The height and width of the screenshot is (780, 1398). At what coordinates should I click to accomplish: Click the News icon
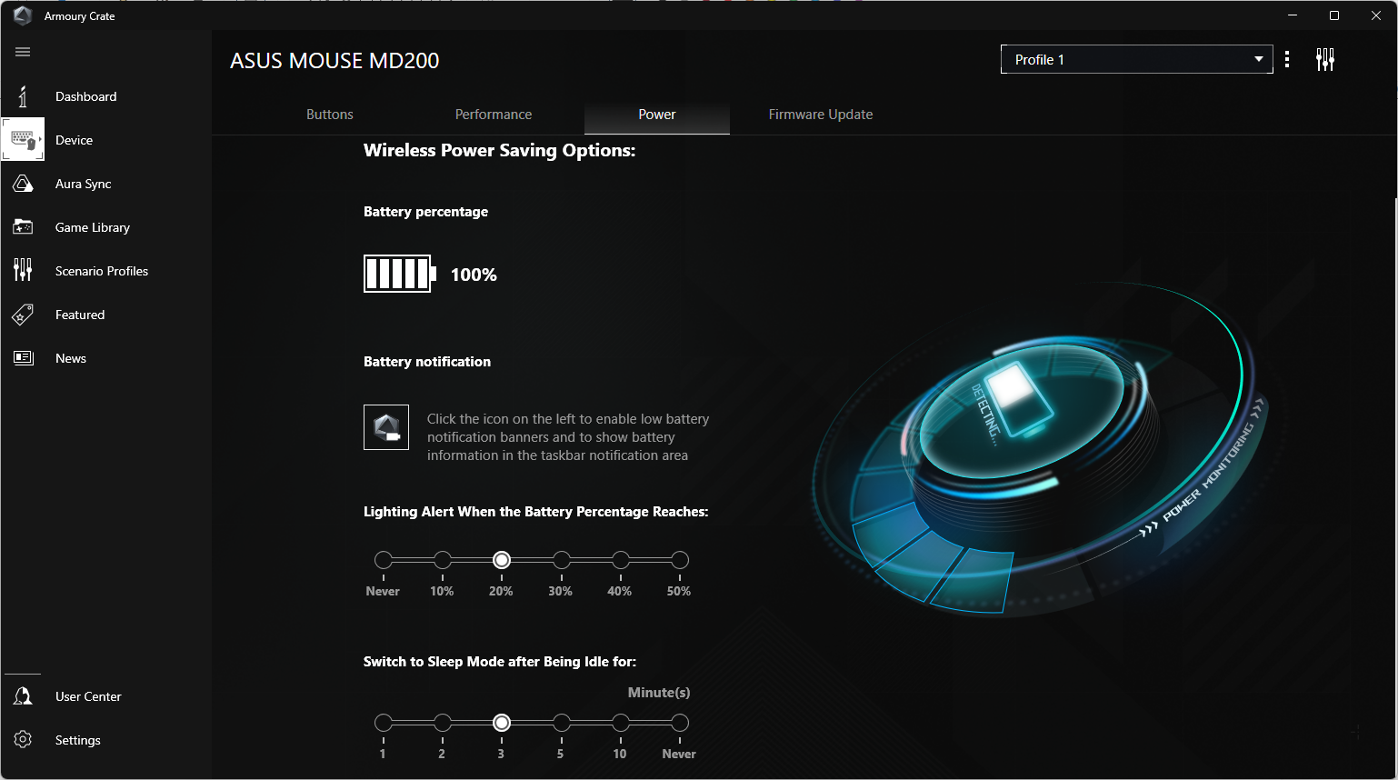[x=23, y=358]
